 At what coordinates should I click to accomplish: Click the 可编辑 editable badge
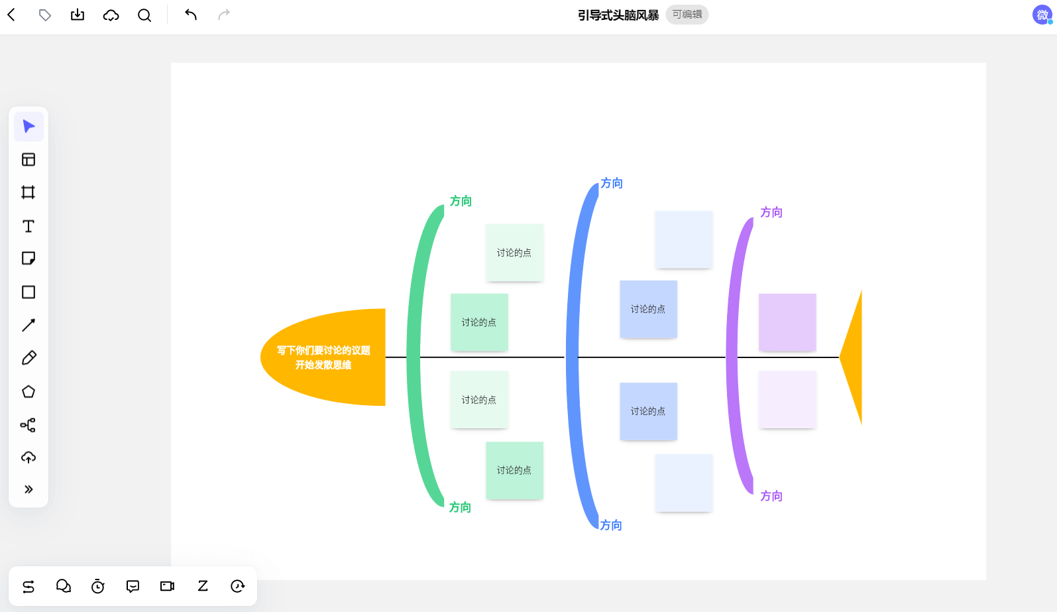click(x=687, y=15)
